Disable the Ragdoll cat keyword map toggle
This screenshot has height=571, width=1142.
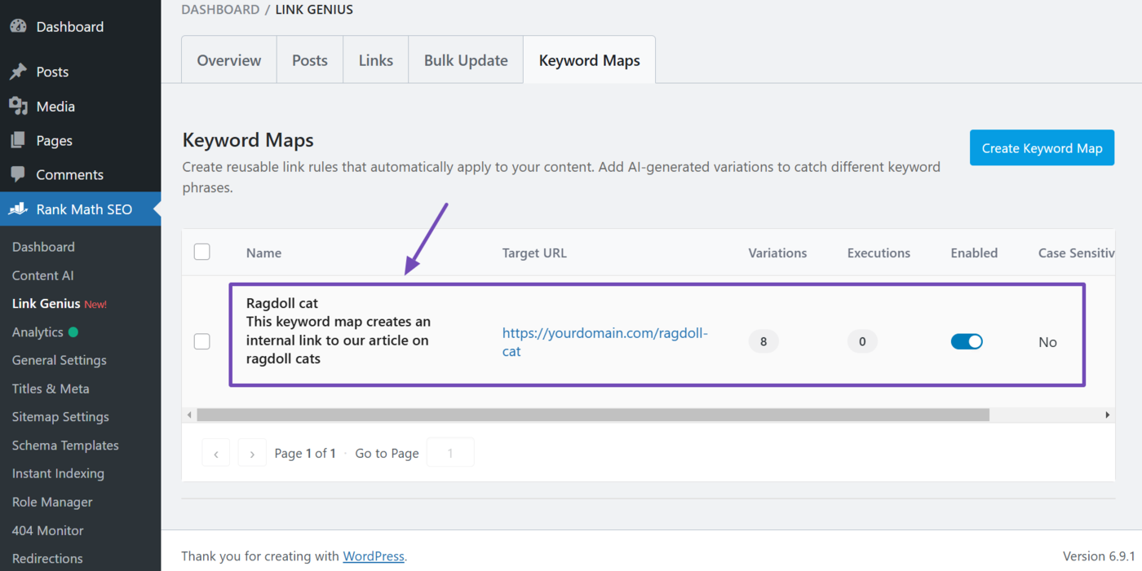click(967, 341)
